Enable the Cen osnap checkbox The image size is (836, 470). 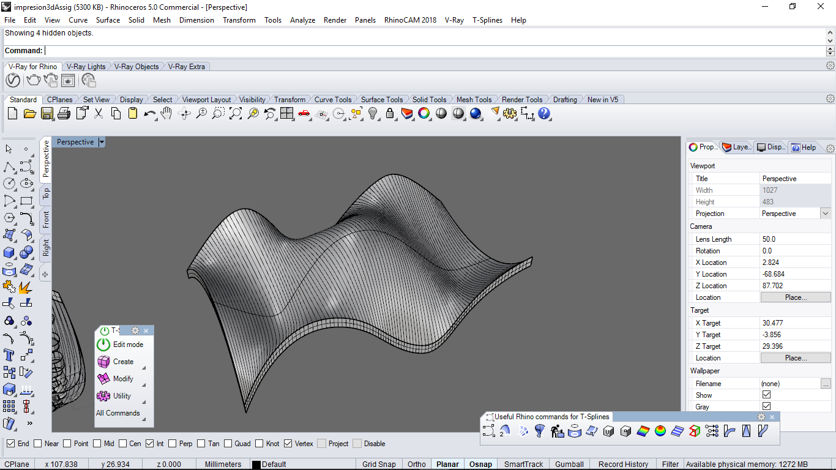123,444
